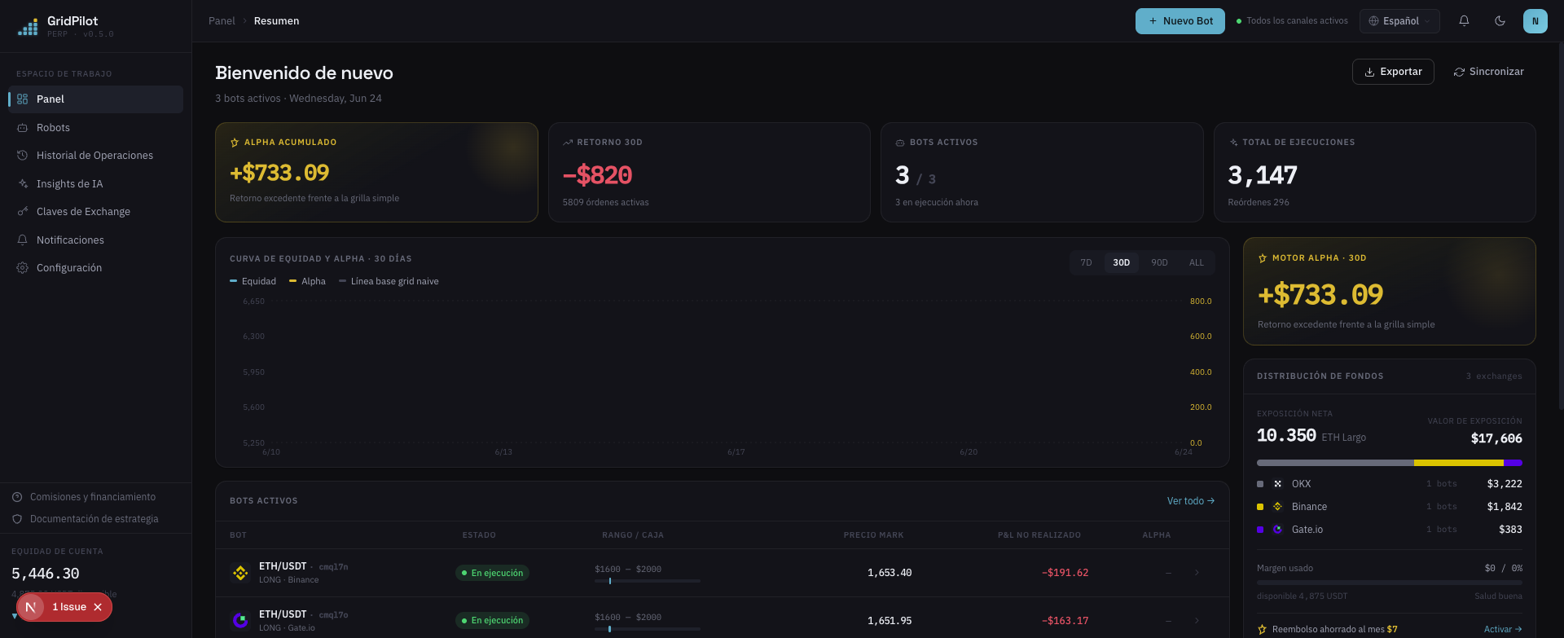The width and height of the screenshot is (1564, 638).
Task: Open Insights de IA page
Action: [95, 184]
